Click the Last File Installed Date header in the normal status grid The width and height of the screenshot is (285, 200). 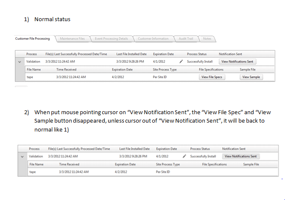[x=131, y=54]
